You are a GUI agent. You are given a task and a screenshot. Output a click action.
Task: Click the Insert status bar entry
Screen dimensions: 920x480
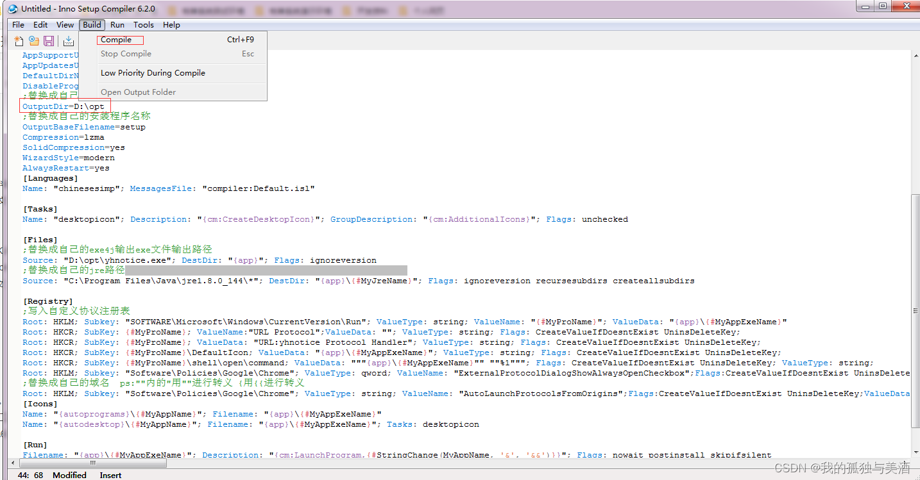click(110, 475)
